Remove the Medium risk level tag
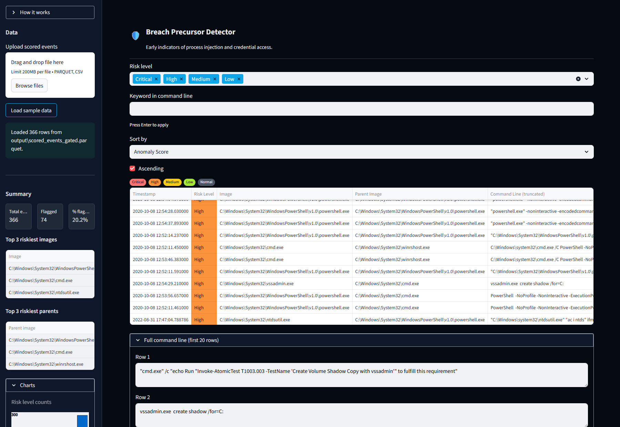 215,79
